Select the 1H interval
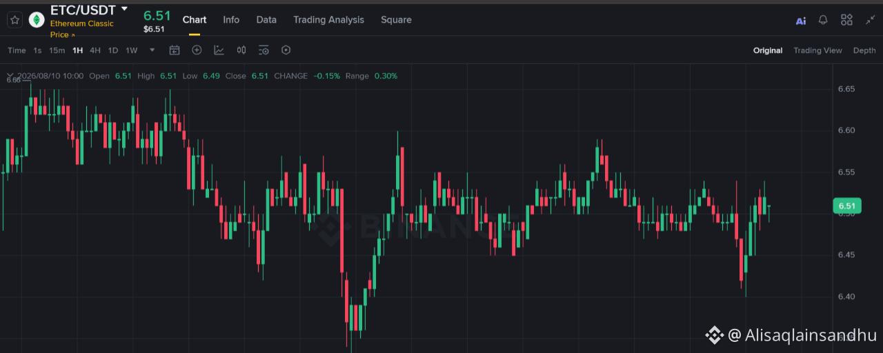 click(x=77, y=50)
